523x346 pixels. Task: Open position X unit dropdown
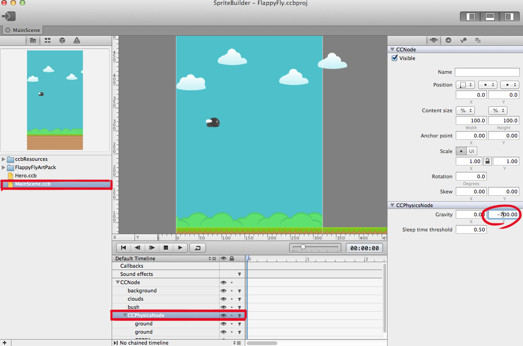pyautogui.click(x=488, y=85)
